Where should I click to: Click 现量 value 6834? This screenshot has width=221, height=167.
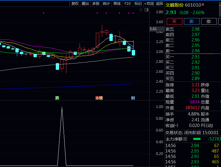195,102
